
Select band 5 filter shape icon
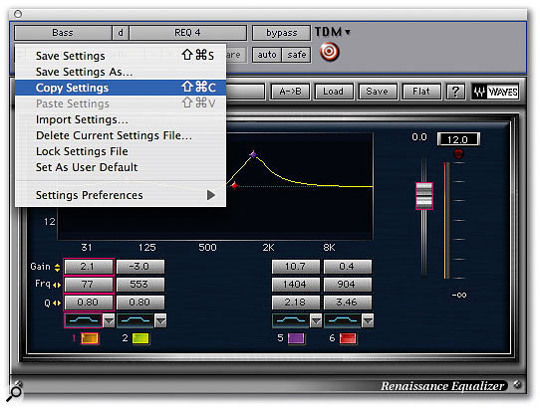[x=290, y=320]
